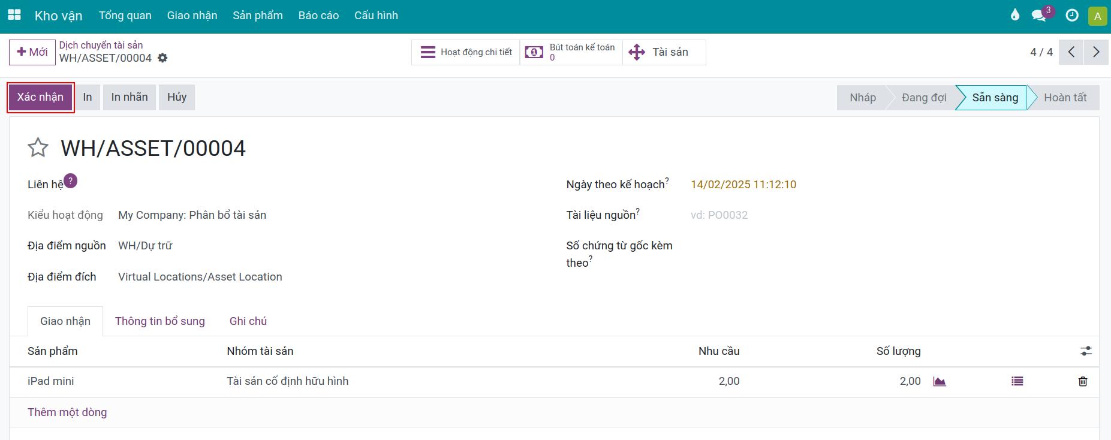The height and width of the screenshot is (440, 1111).
Task: Open the Tổng quan menu
Action: (x=125, y=16)
